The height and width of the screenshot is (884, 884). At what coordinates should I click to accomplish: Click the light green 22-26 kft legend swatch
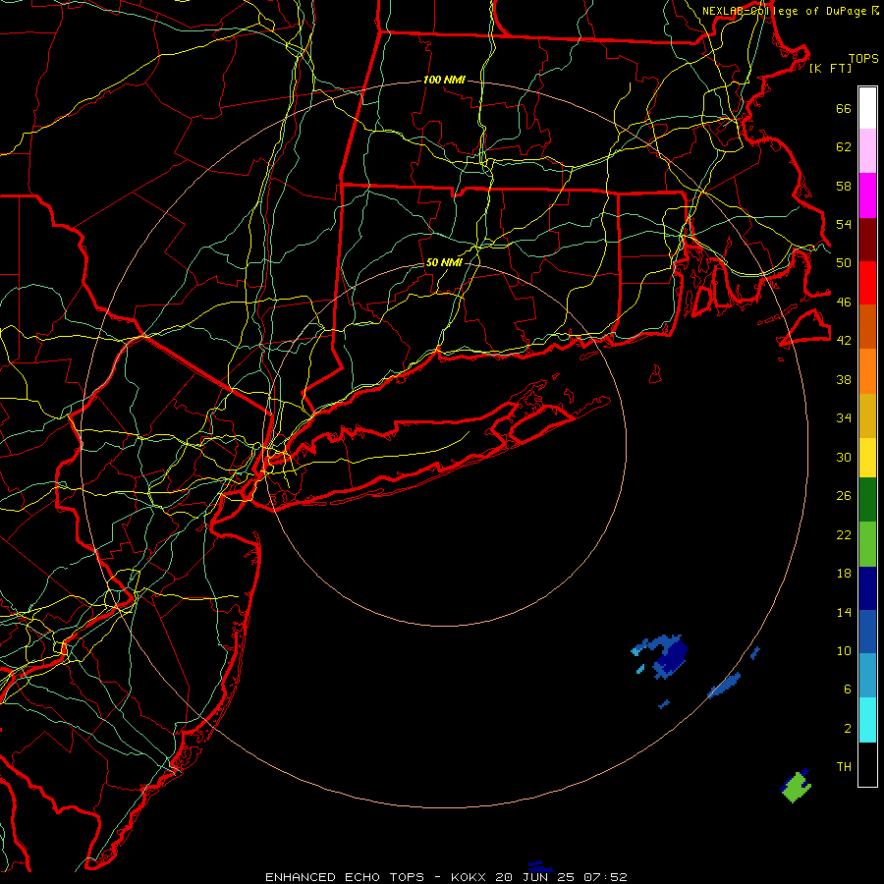pyautogui.click(x=867, y=544)
